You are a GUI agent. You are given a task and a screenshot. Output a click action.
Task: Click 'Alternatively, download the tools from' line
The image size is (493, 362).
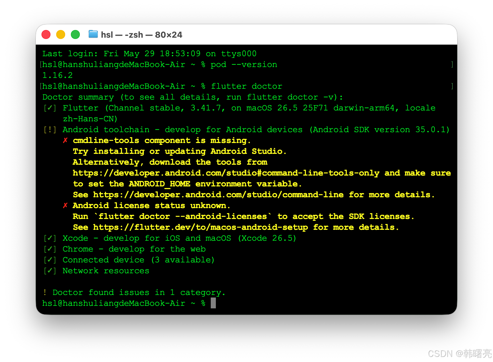click(170, 162)
